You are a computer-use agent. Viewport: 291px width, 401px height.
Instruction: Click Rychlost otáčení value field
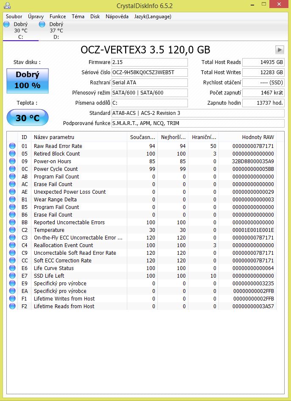(x=263, y=83)
